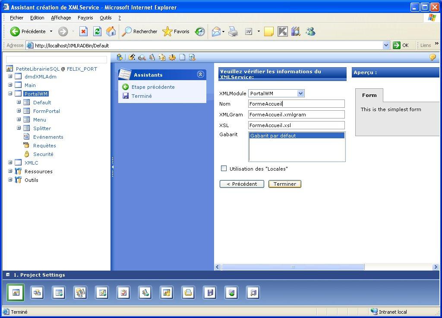Image resolution: width=442 pixels, height=318 pixels.
Task: Open the XMLModule dropdown
Action: [x=301, y=94]
